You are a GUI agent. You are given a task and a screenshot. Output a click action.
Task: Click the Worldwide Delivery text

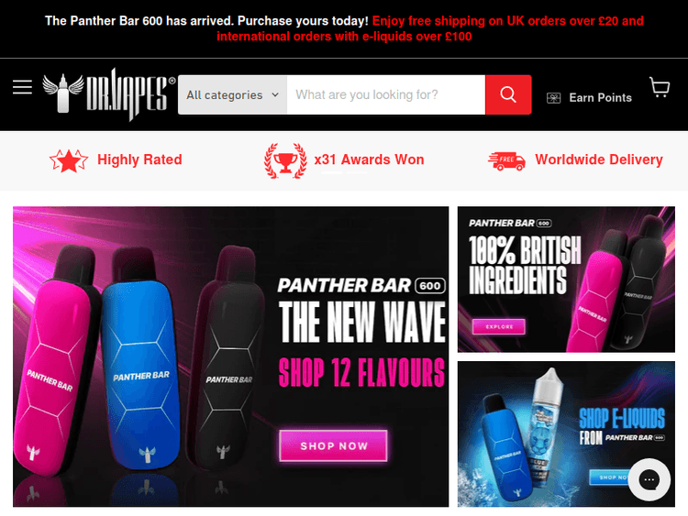[x=599, y=159]
